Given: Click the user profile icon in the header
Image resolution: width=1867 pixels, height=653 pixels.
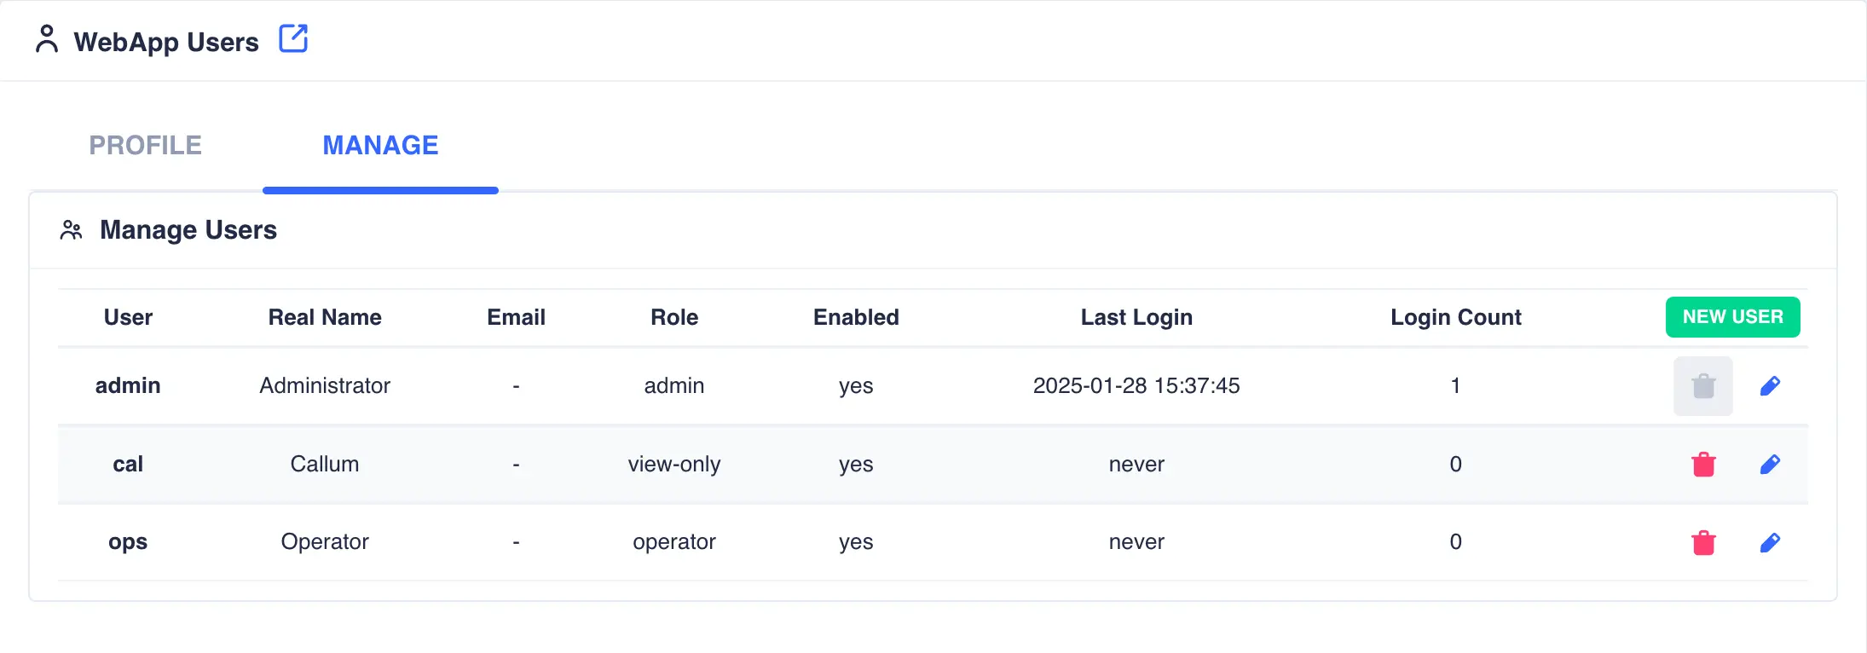Looking at the screenshot, I should [x=47, y=39].
